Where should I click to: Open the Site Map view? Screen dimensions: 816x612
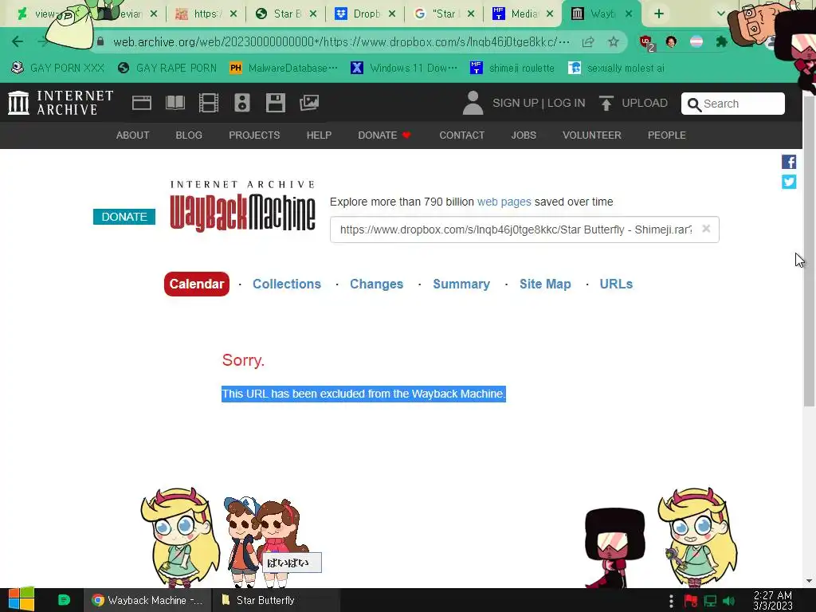click(545, 284)
